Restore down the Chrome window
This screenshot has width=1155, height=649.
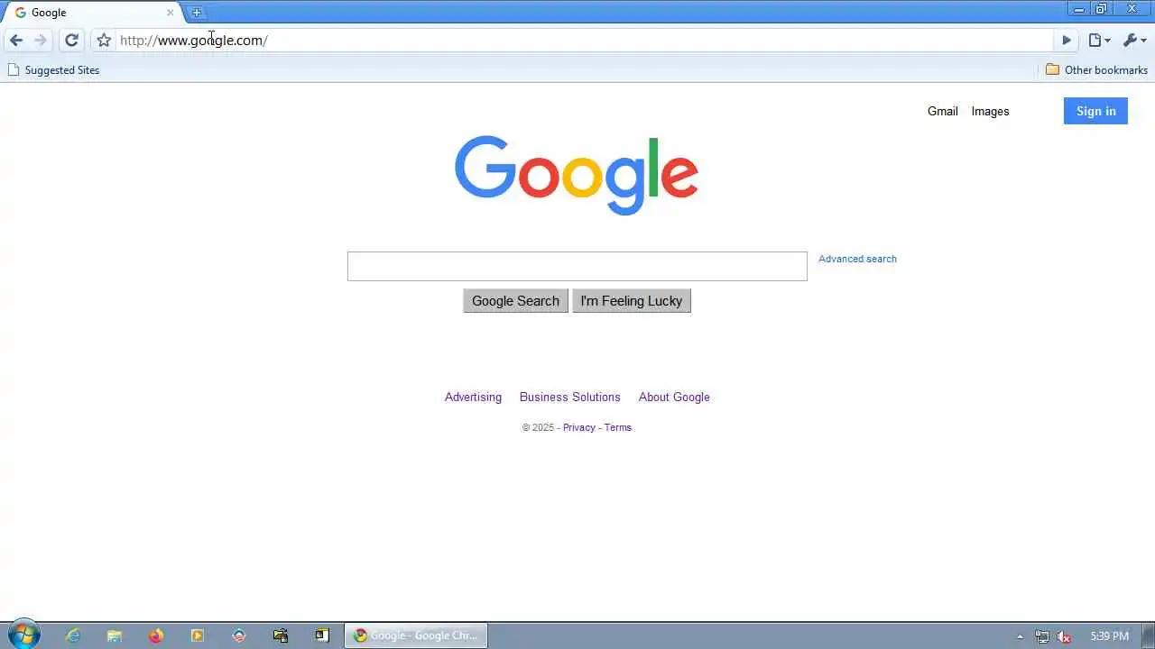(1101, 9)
